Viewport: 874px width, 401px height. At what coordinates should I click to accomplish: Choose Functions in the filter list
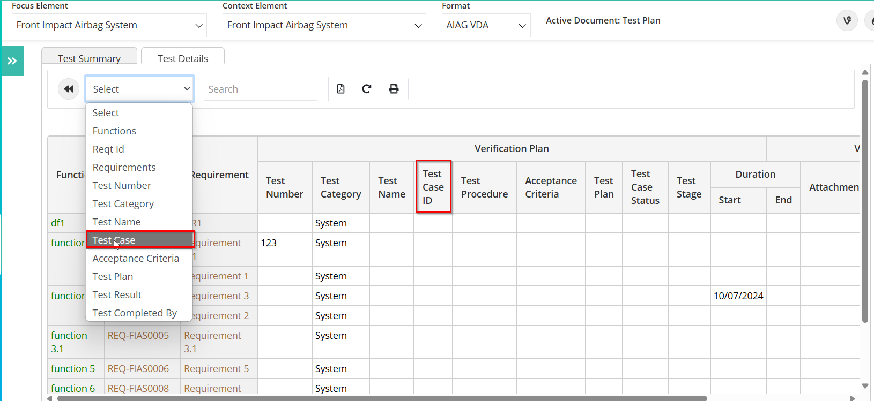click(139, 131)
